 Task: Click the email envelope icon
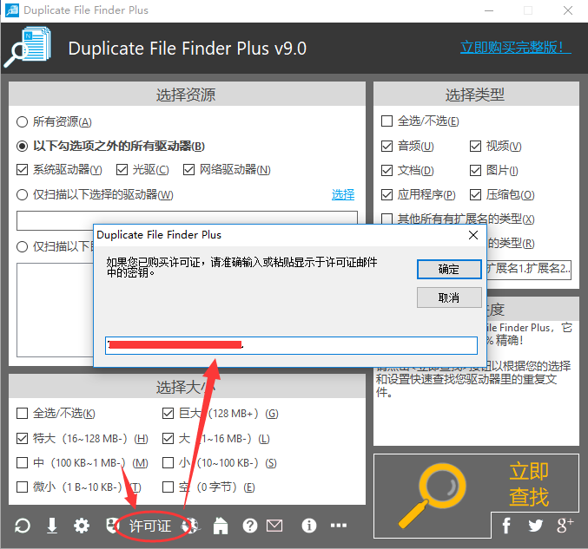pos(274,526)
